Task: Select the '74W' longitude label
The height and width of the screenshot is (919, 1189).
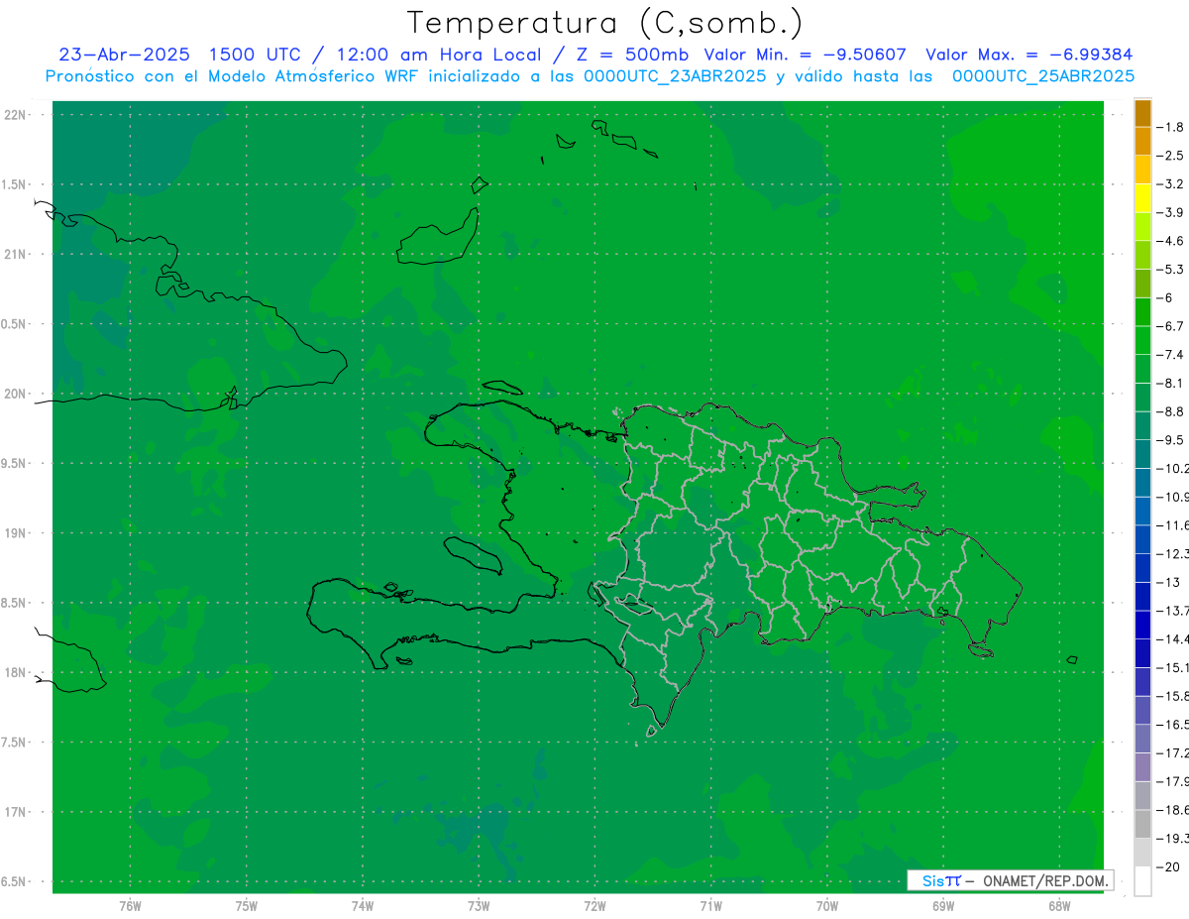Action: (363, 906)
